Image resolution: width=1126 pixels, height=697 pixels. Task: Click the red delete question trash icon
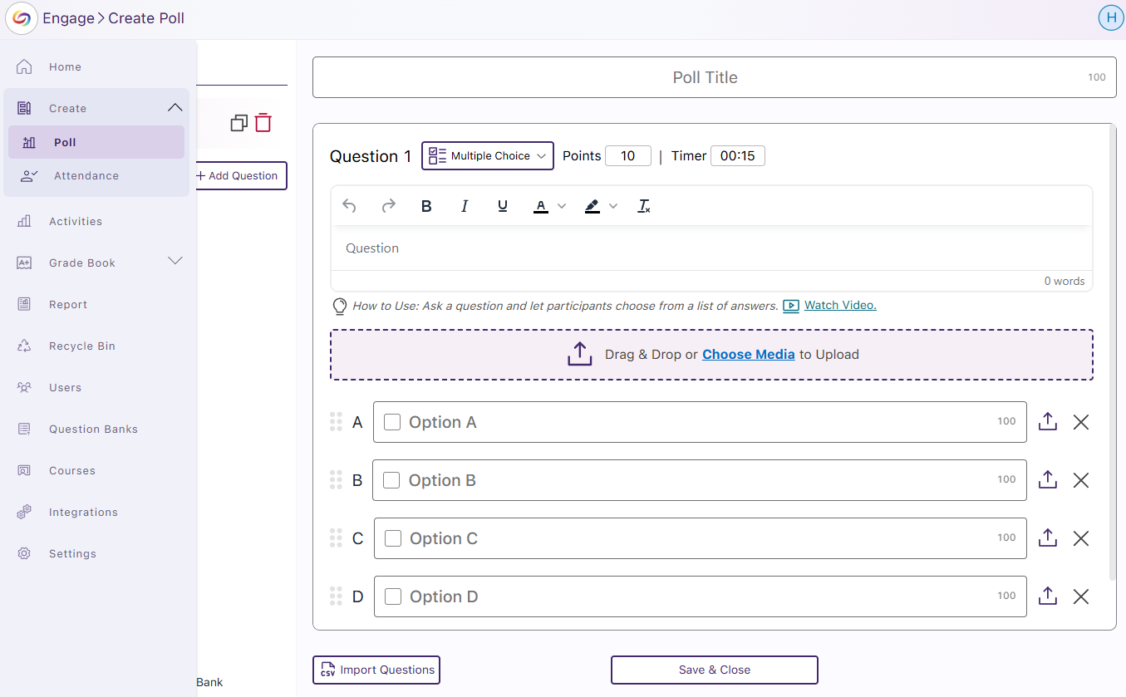coord(263,123)
